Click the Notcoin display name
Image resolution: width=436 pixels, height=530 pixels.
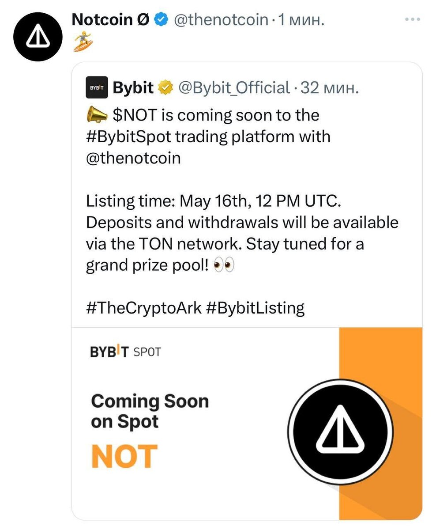pyautogui.click(x=110, y=19)
